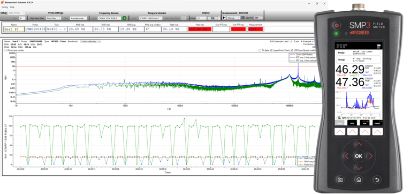Toggle the Append switch
Viewport: 411px width, 194px height.
pos(258,18)
